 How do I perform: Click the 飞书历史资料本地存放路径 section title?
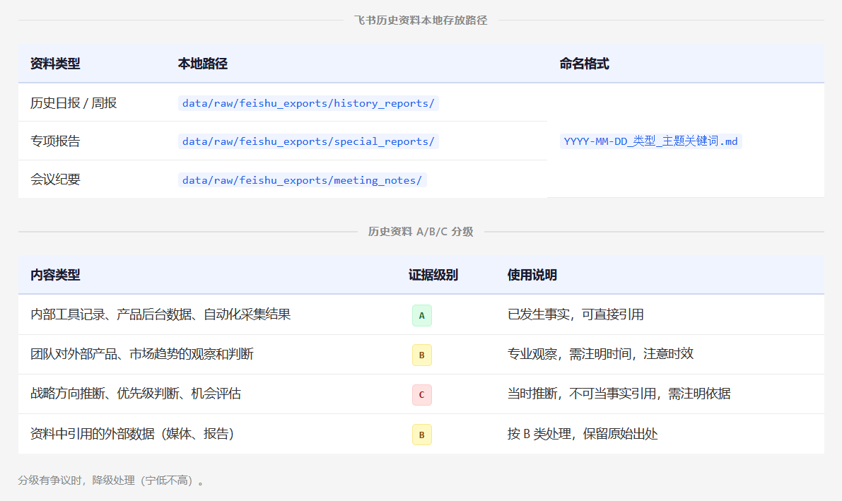tap(421, 20)
